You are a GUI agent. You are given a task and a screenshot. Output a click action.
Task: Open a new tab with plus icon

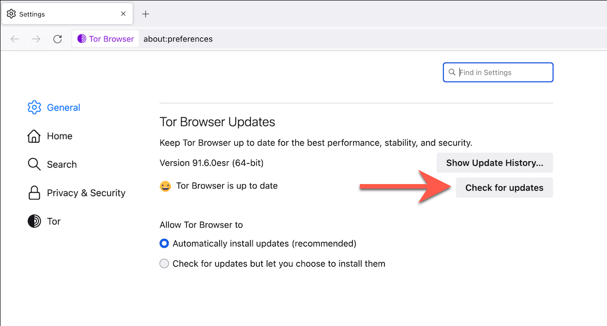pos(146,14)
